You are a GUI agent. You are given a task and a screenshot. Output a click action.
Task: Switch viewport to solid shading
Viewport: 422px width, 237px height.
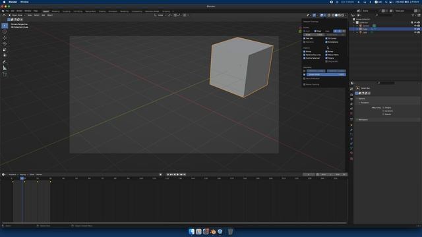336,15
